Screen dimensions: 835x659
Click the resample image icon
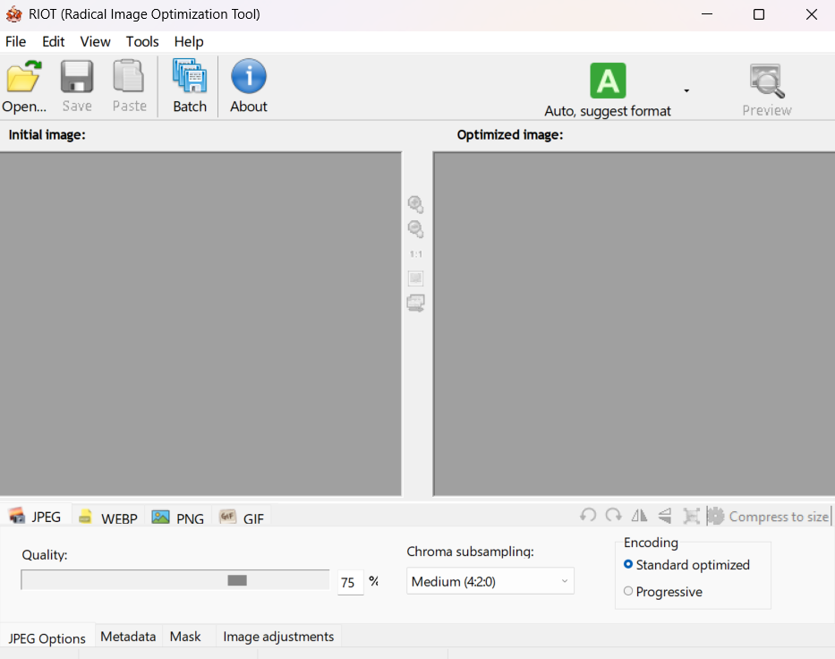[x=691, y=516]
